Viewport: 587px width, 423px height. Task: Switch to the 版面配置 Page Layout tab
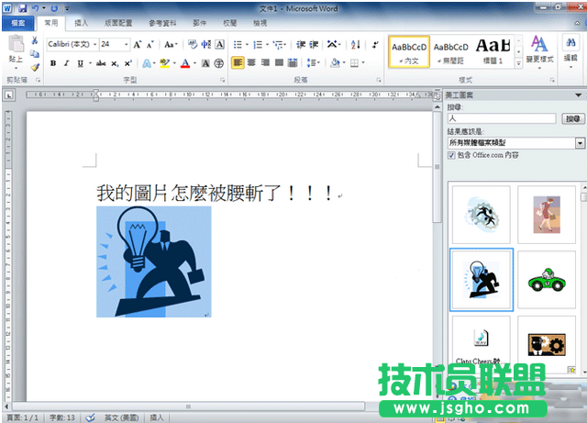pyautogui.click(x=118, y=23)
